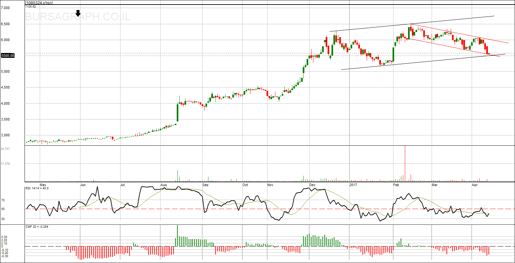515x263 pixels.
Task: Select the upper red descending channel line
Action: pyautogui.click(x=459, y=34)
